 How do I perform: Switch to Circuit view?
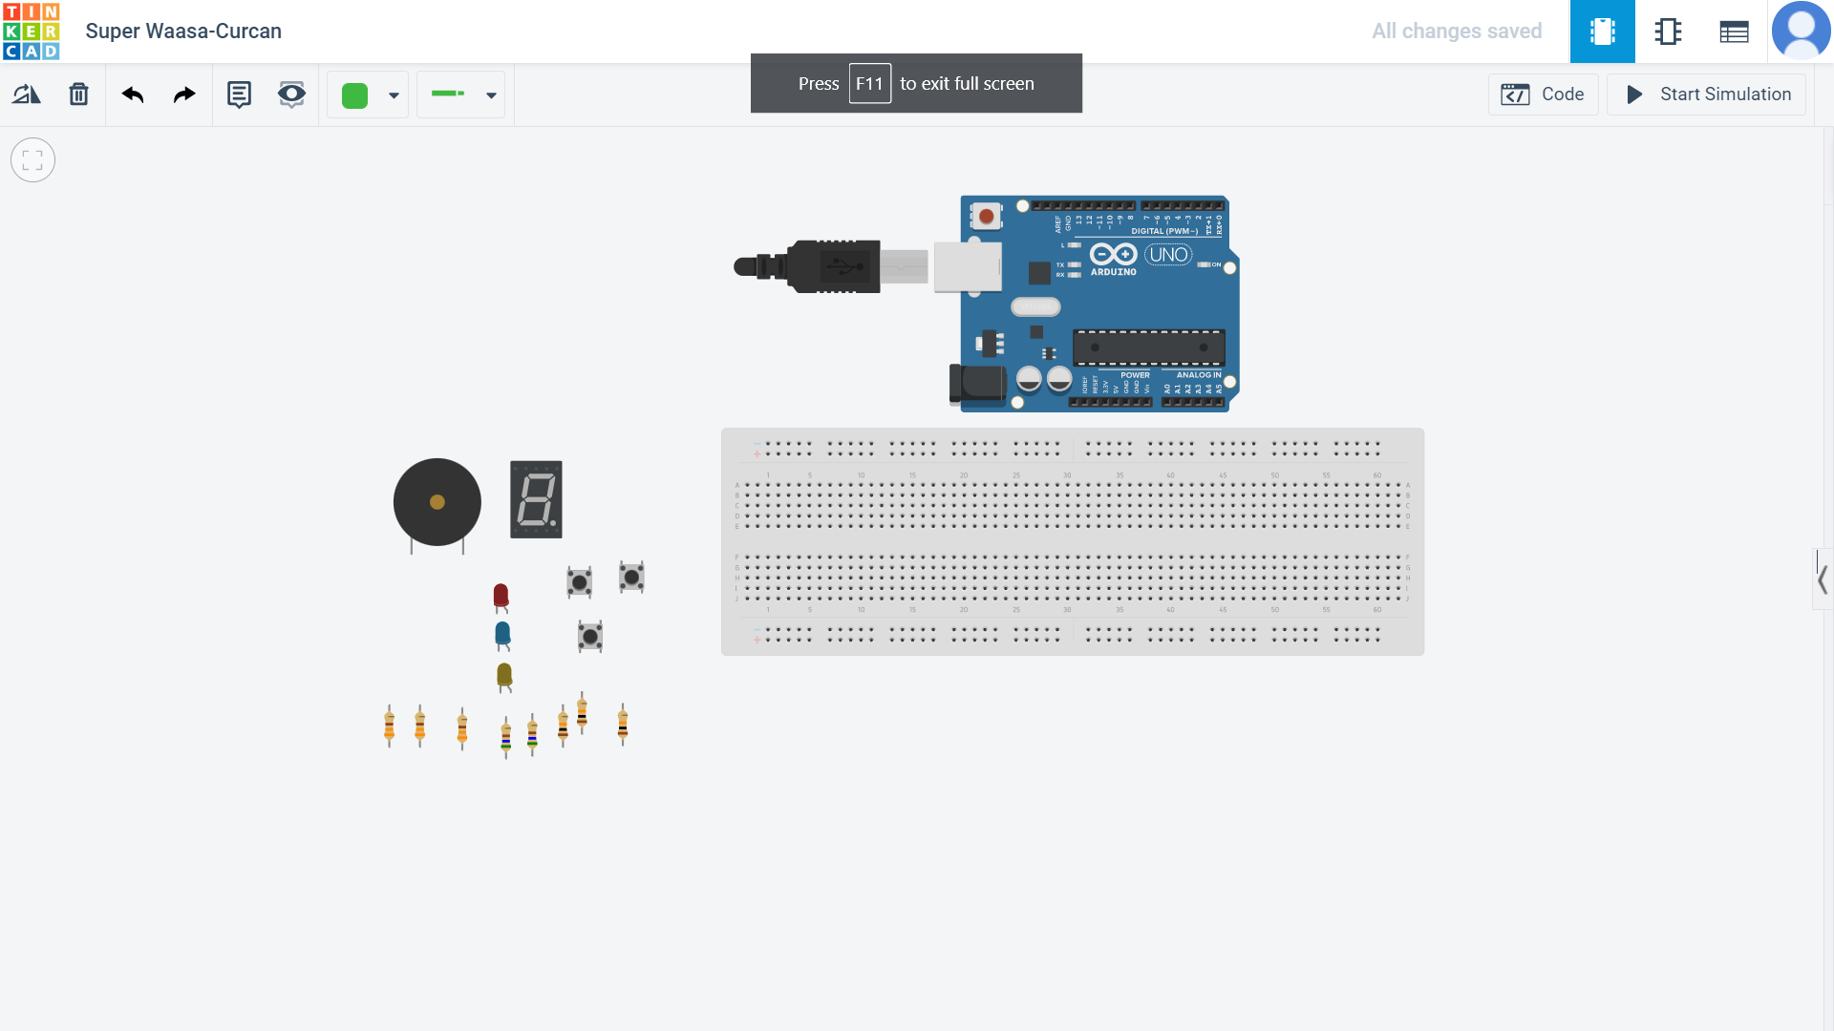pos(1603,32)
